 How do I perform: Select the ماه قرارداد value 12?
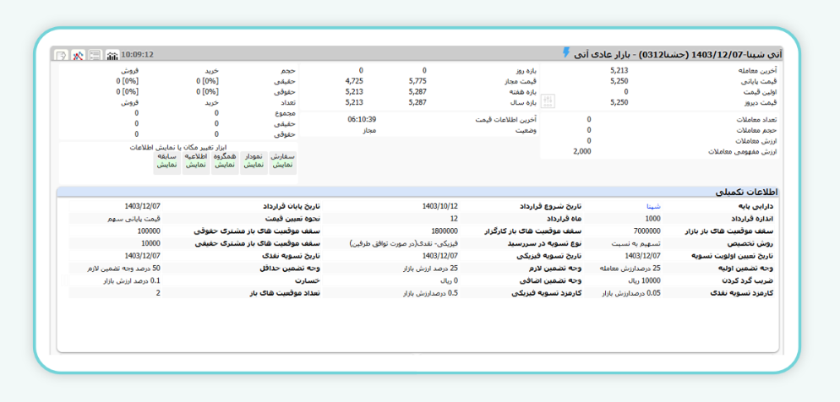click(455, 219)
